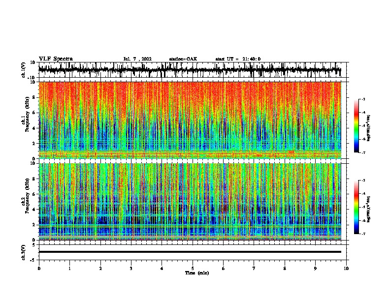Click the ch.2 frequency tick label "4"
390x301 pixels.
pos(34,210)
